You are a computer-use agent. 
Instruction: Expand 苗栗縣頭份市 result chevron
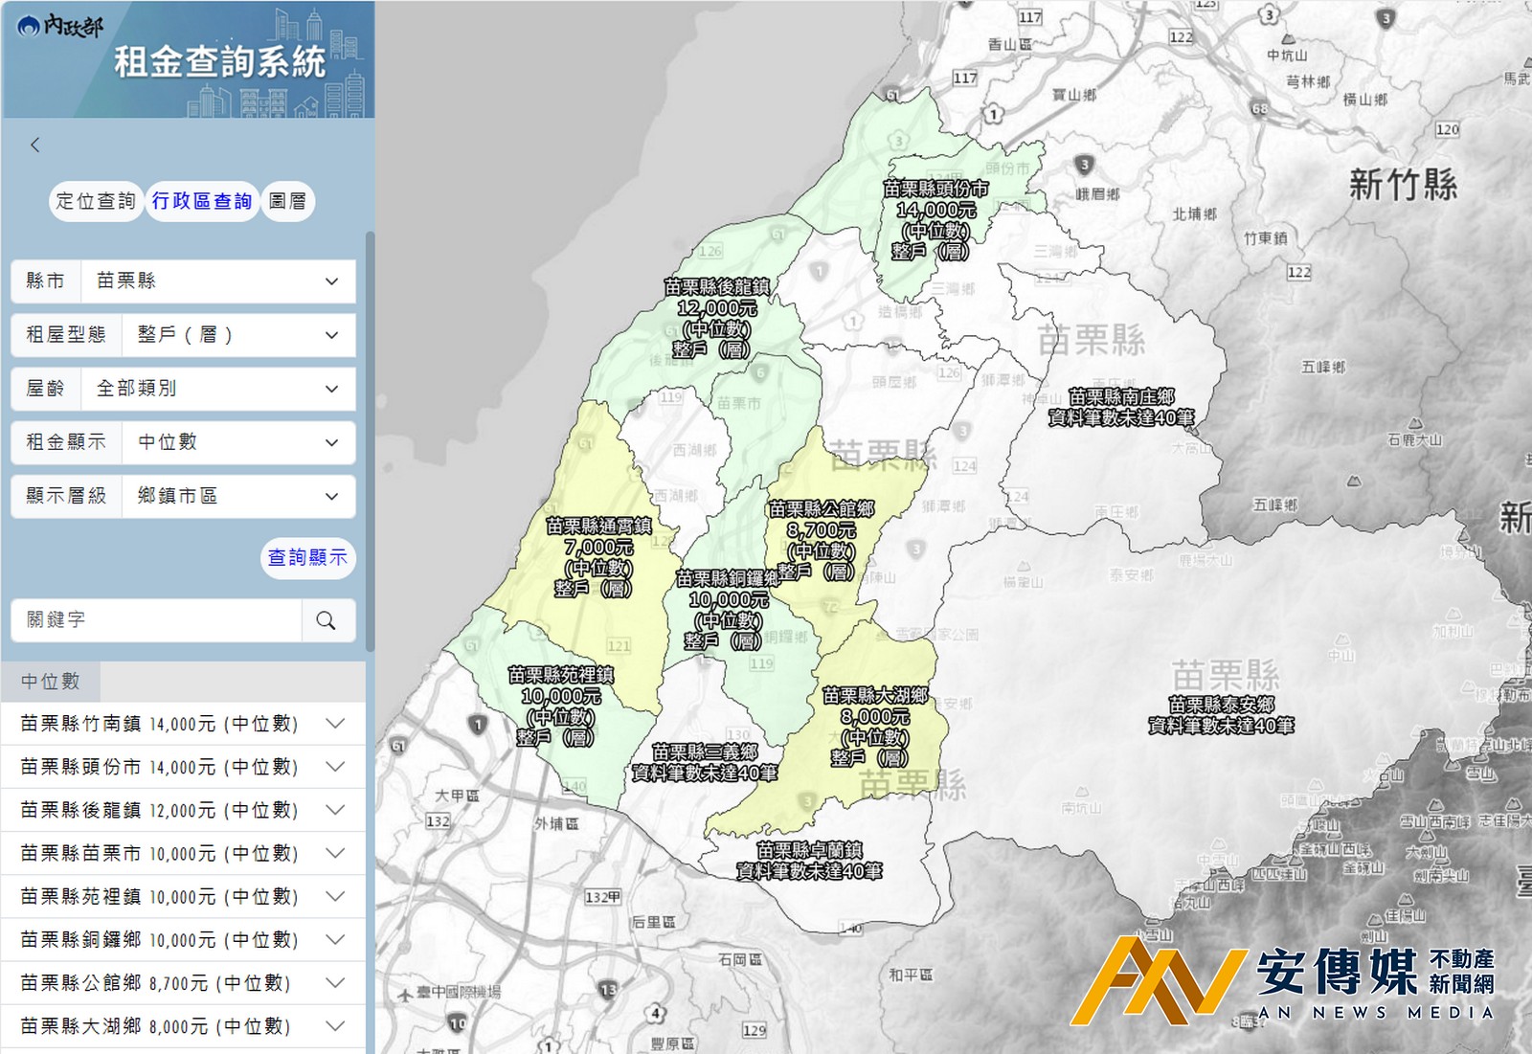pos(335,767)
